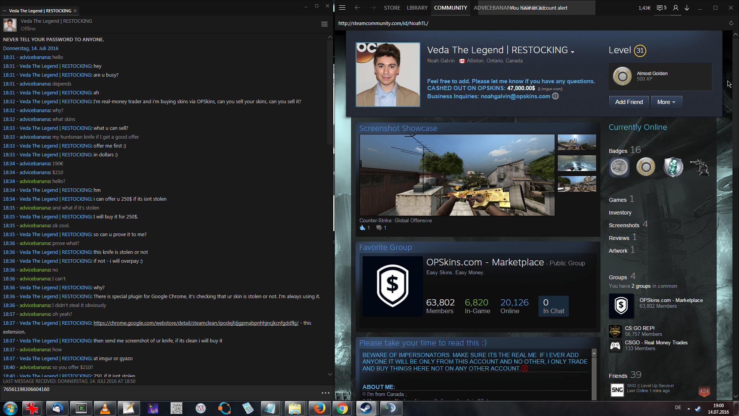
Task: Open OPSkins.com Marketplace favorite group link
Action: [x=485, y=262]
